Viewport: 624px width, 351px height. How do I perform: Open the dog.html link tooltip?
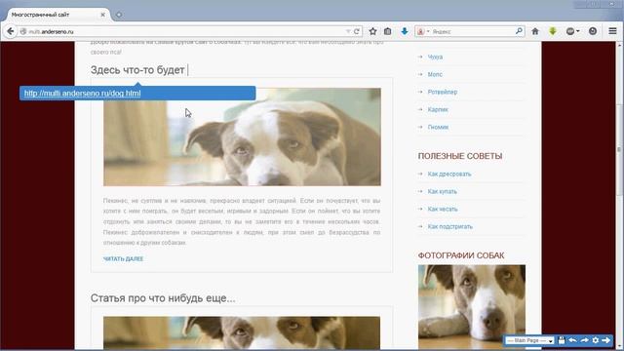(82, 94)
